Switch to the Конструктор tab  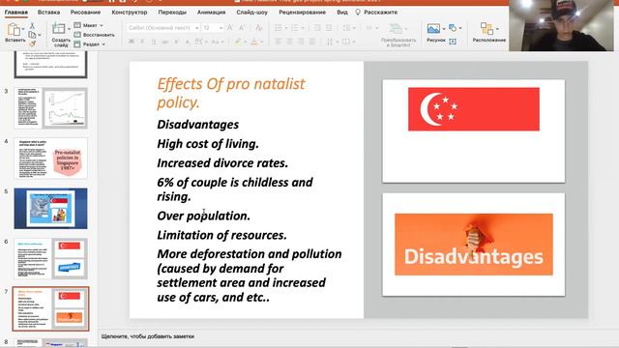(129, 13)
